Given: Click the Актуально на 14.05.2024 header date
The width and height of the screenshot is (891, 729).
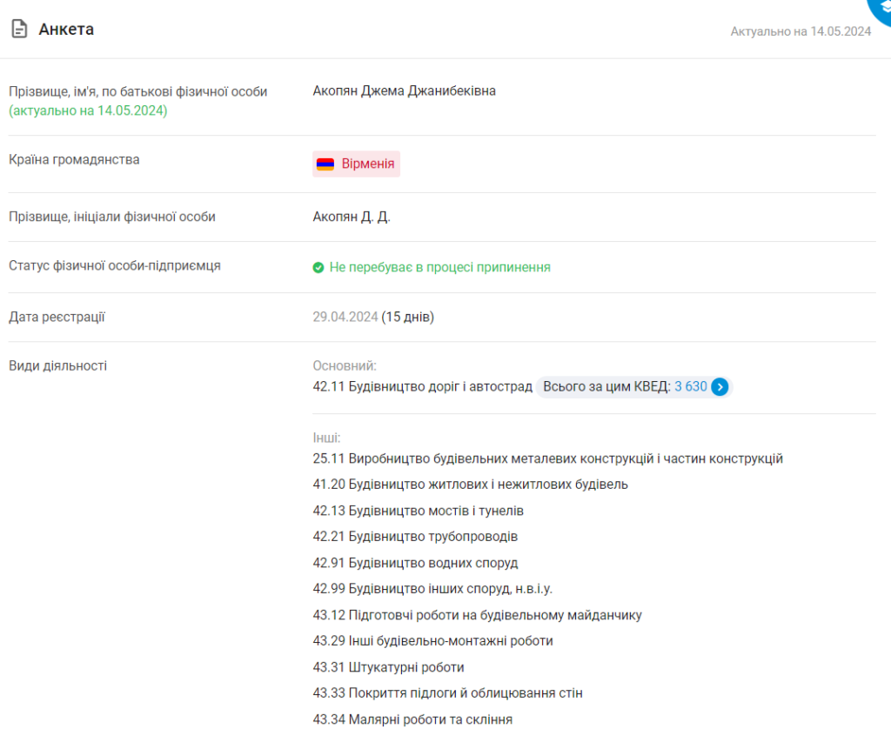Looking at the screenshot, I should (801, 31).
